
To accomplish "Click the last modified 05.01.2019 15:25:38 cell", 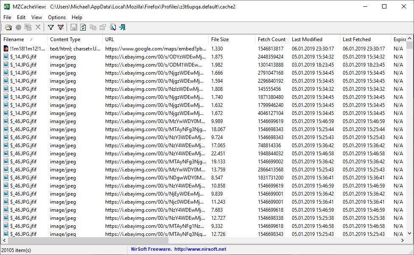I will pos(313,218).
